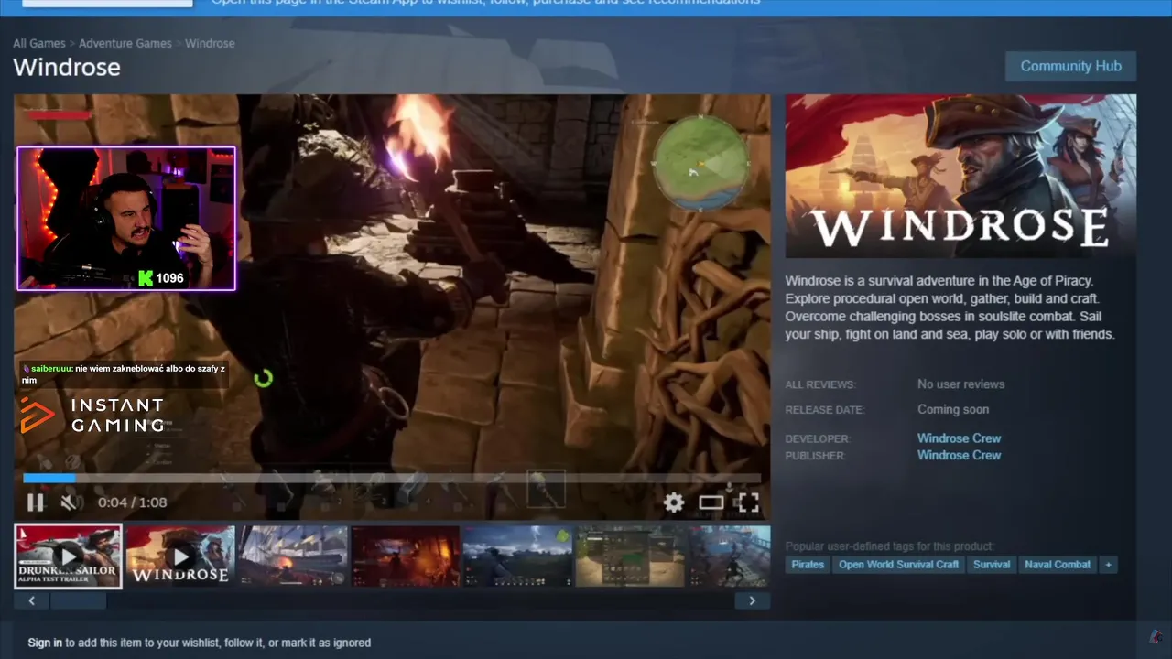Pause the trailer video
Screen dimensions: 1172x659
tap(35, 502)
